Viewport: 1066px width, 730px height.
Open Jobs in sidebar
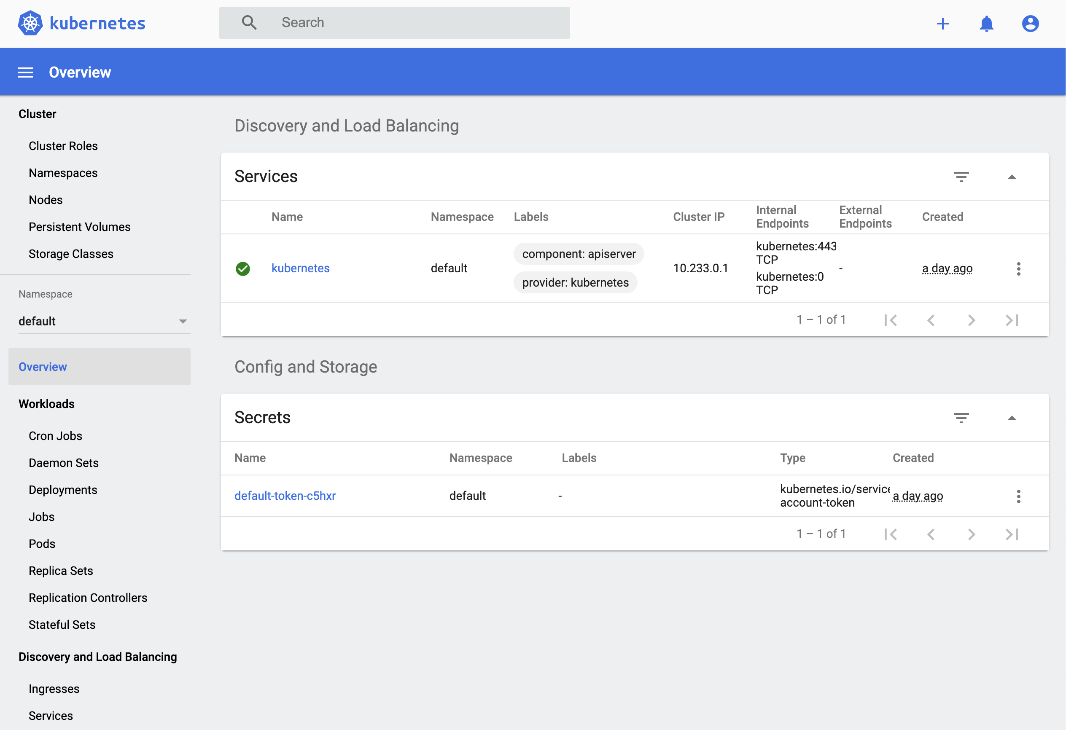[42, 517]
